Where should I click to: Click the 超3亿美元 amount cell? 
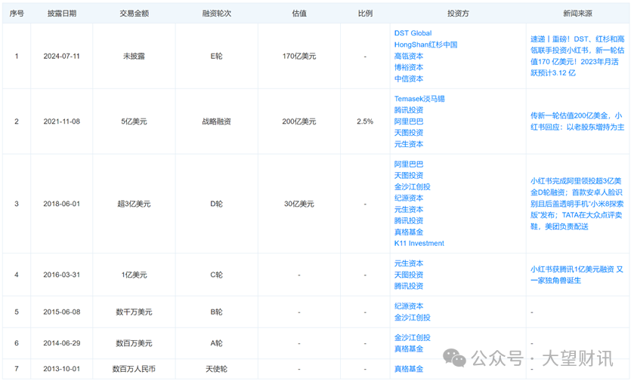(x=134, y=204)
